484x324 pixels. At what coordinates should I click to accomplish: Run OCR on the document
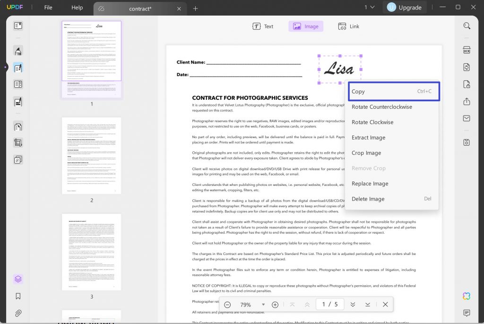click(467, 50)
